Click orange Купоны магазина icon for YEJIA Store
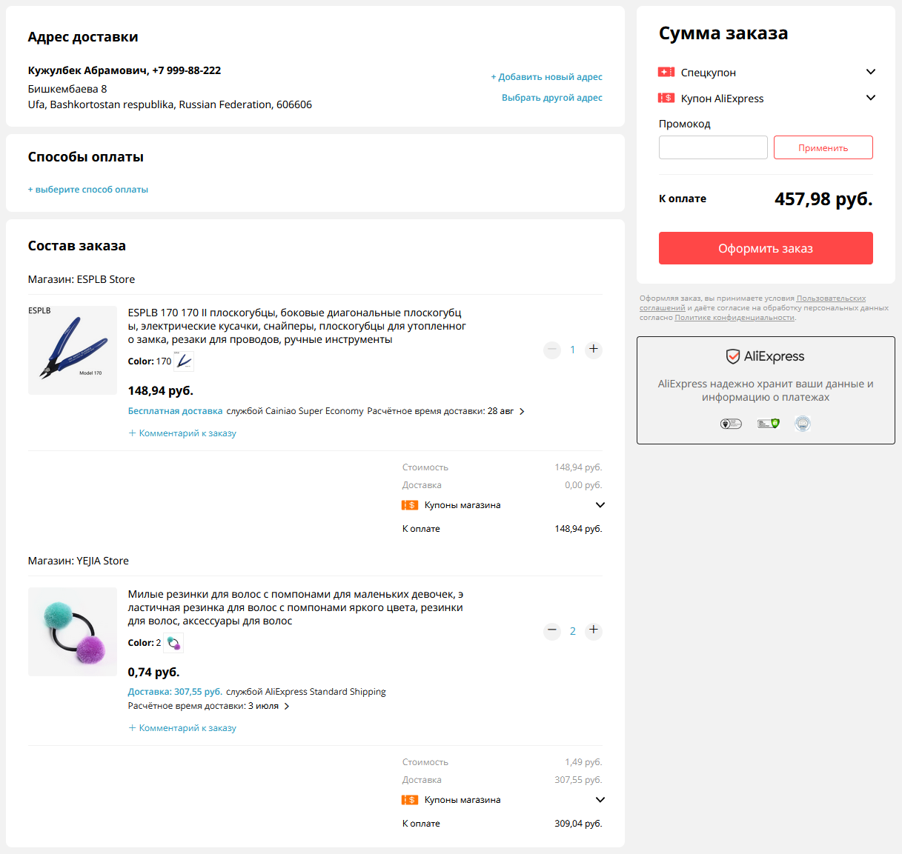Viewport: 902px width, 854px height. point(410,800)
